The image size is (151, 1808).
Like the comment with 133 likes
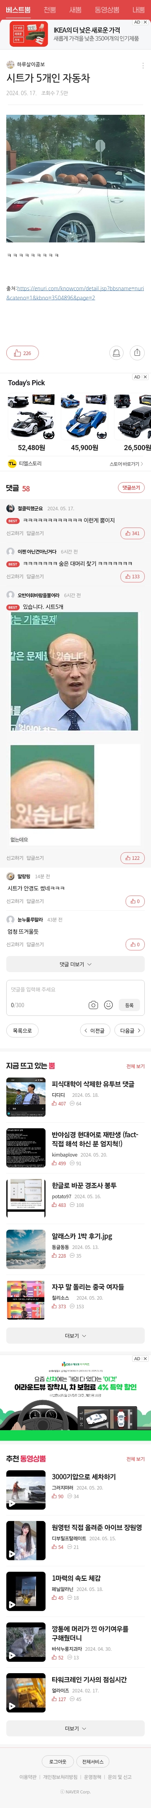click(x=132, y=576)
